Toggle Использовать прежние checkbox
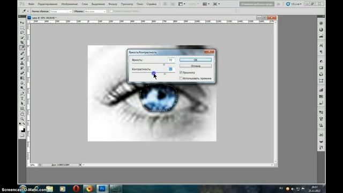Image resolution: width=343 pixels, height=193 pixels. tap(181, 78)
